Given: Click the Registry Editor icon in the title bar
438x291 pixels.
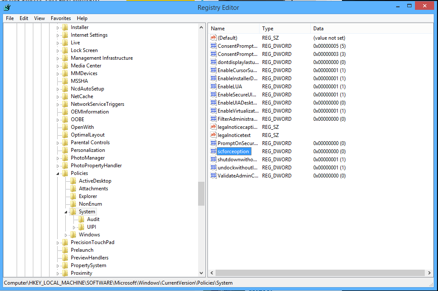Looking at the screenshot, I should (x=7, y=7).
